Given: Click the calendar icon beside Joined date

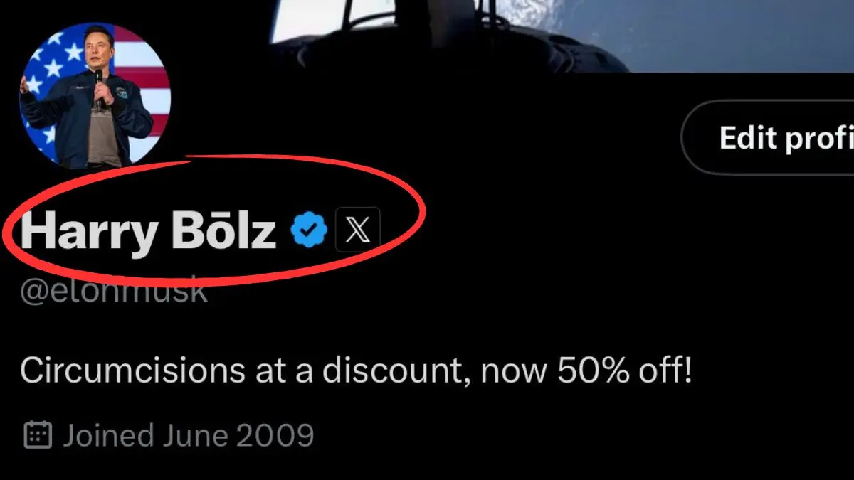Looking at the screenshot, I should (38, 434).
